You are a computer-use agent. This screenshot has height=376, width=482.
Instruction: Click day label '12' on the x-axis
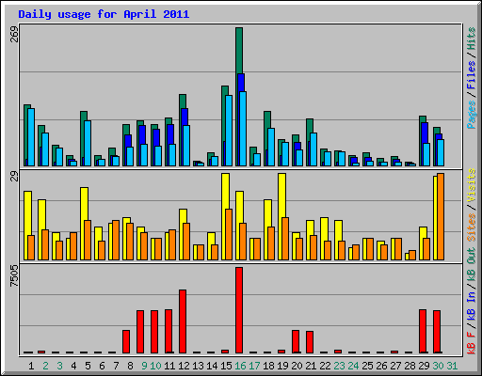[184, 366]
